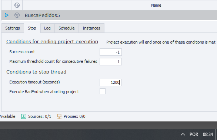Switch to the Log tab

[x=47, y=28]
